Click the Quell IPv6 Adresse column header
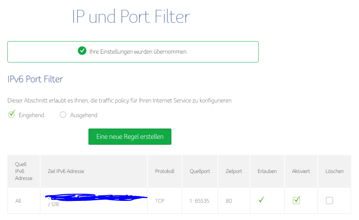The width and height of the screenshot is (359, 220). 24,171
